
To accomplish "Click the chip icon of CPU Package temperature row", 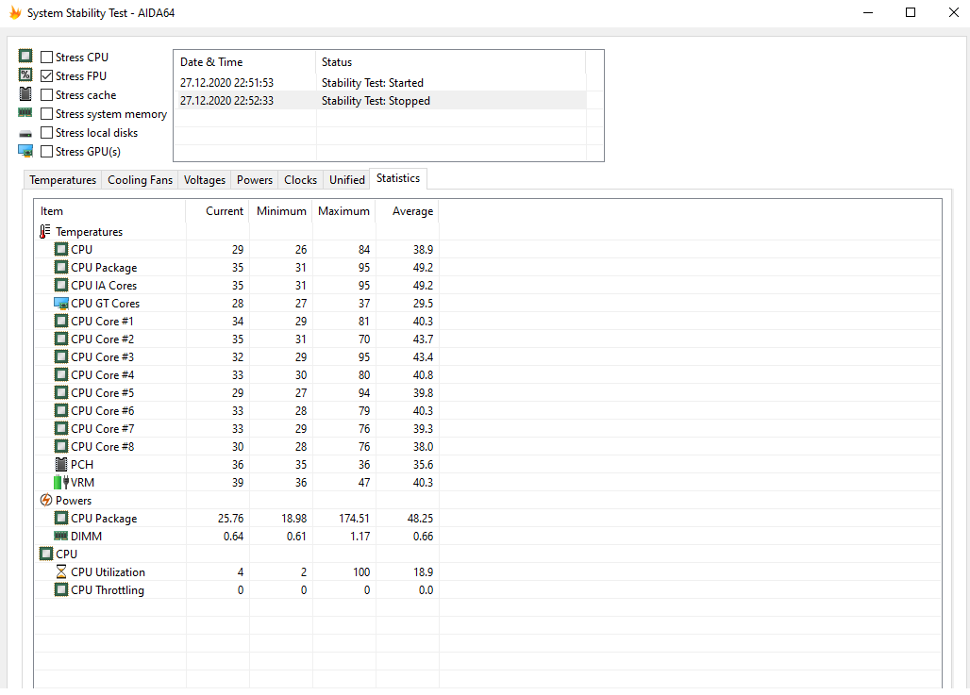I will tap(61, 267).
